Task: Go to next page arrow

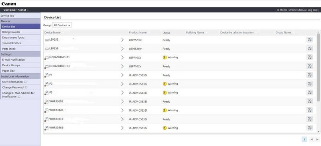Action: (317, 140)
